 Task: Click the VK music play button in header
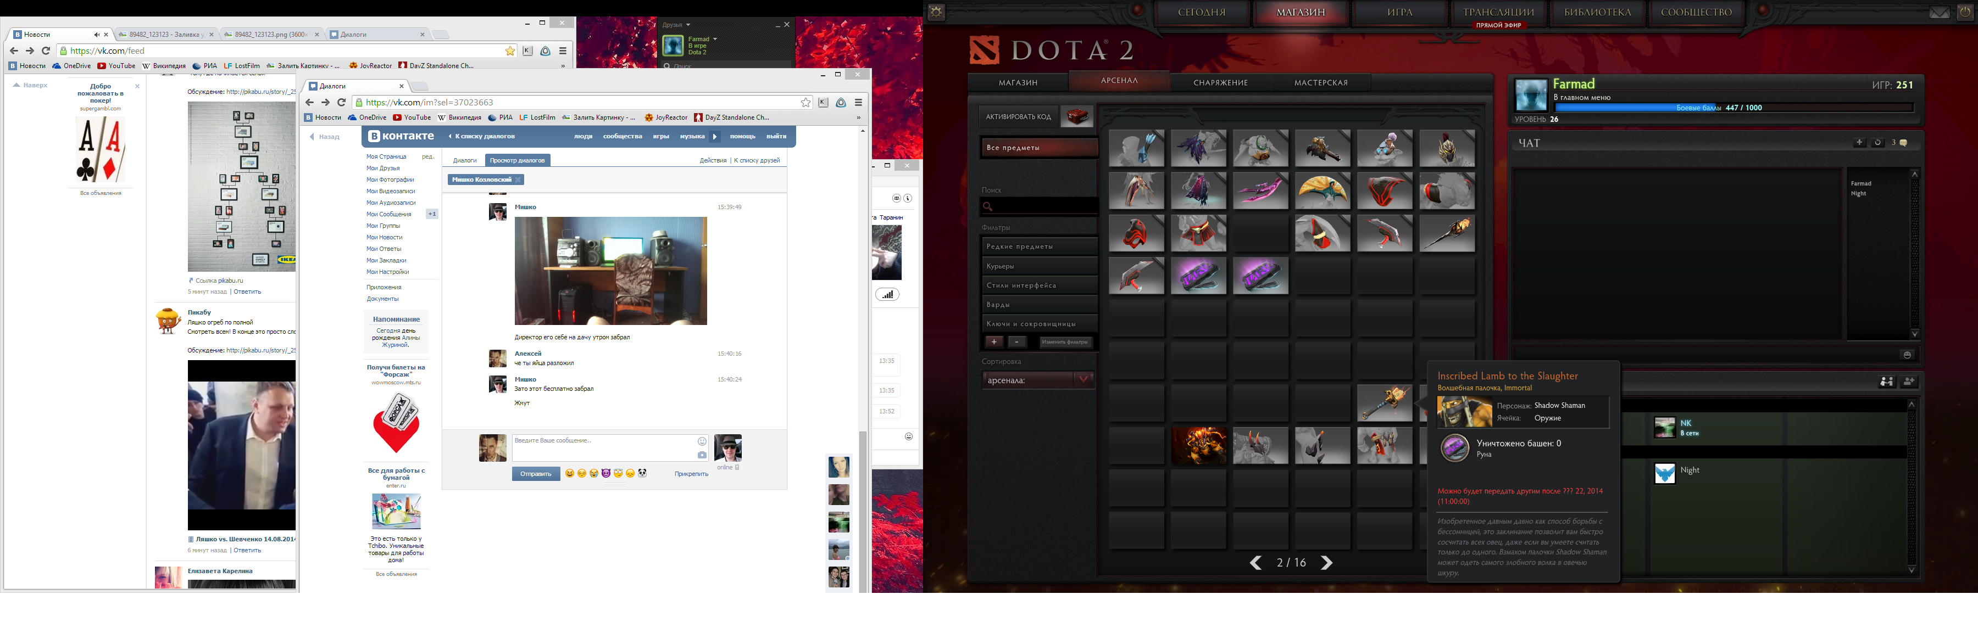tap(714, 137)
